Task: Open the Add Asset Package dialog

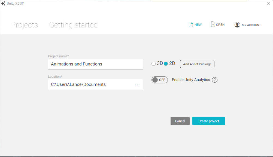Action: pos(197,64)
